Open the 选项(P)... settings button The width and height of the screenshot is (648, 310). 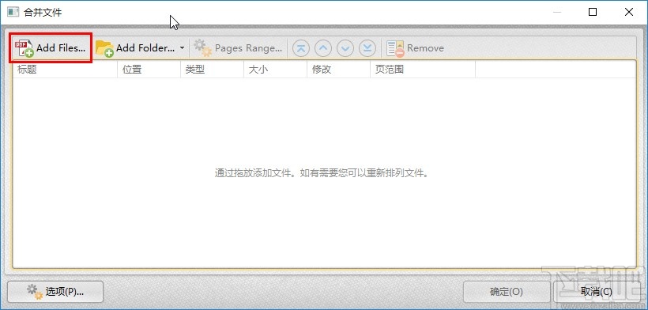coord(55,292)
